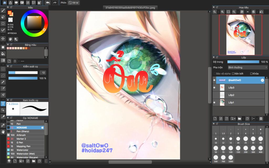Open color palette icon under color wheel
269x168 pixels.
[10, 39]
